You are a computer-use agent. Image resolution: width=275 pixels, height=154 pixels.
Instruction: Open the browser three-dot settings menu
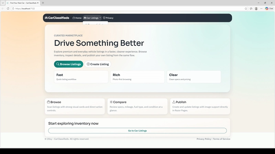[261, 9]
